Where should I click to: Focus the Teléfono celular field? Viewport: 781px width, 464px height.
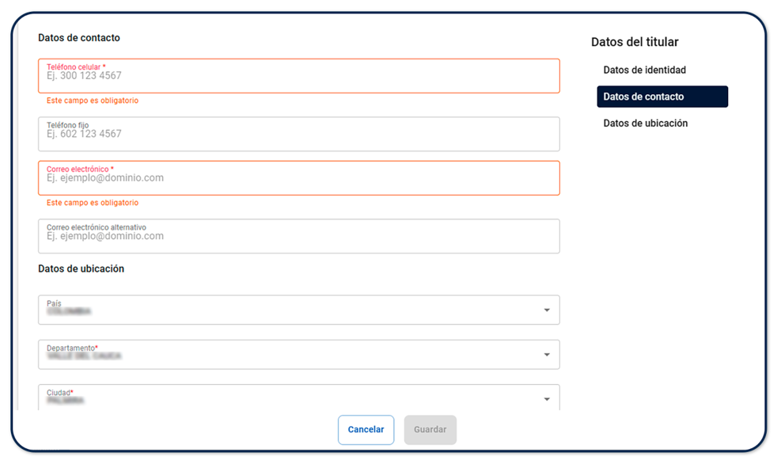298,76
